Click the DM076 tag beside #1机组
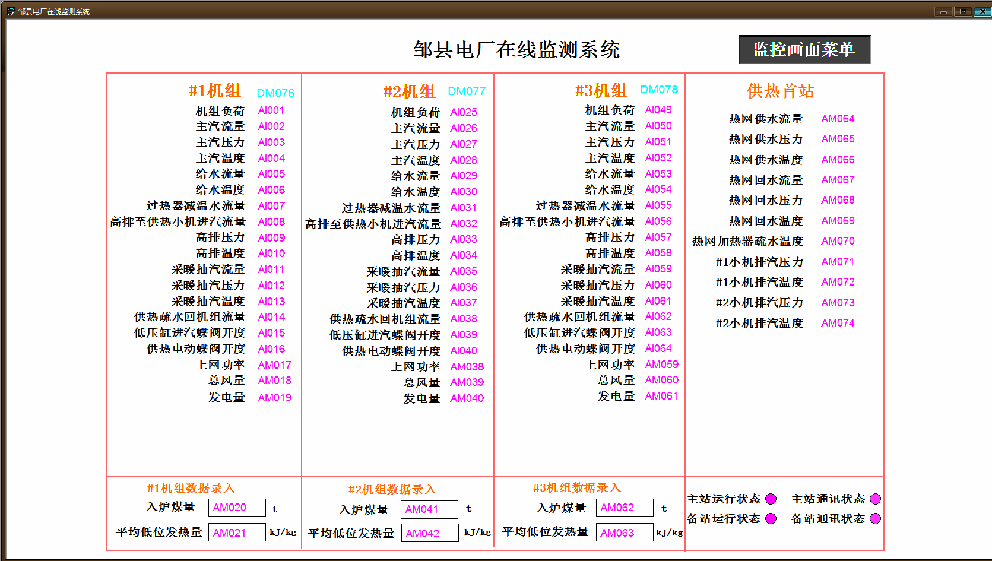 [x=275, y=93]
